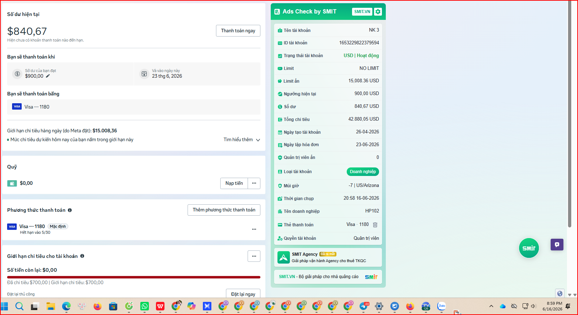Open the SMIT.VN badge in the panel header
Viewport: 578px width, 315px height.
(x=362, y=12)
